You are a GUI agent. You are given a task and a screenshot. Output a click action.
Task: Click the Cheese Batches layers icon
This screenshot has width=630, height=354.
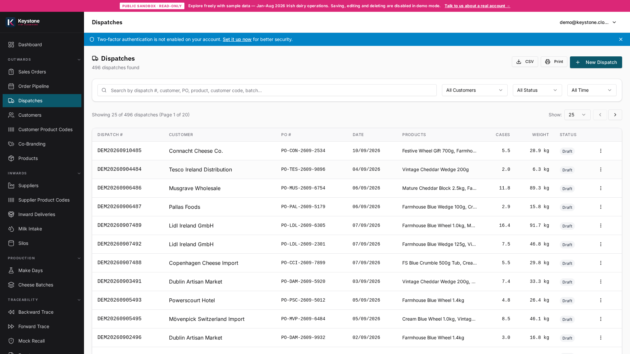click(x=11, y=285)
